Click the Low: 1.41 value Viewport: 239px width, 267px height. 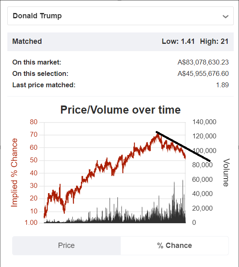[178, 41]
